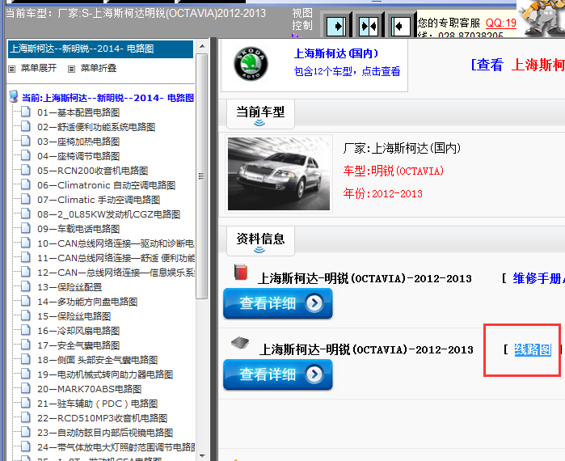Click the view control center-split arrows icon
565x461 pixels.
click(x=369, y=27)
